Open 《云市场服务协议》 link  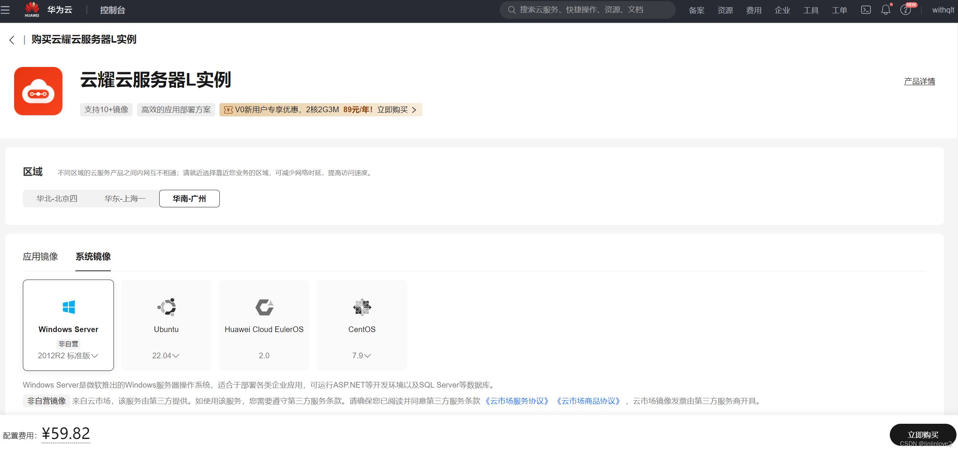click(x=517, y=401)
